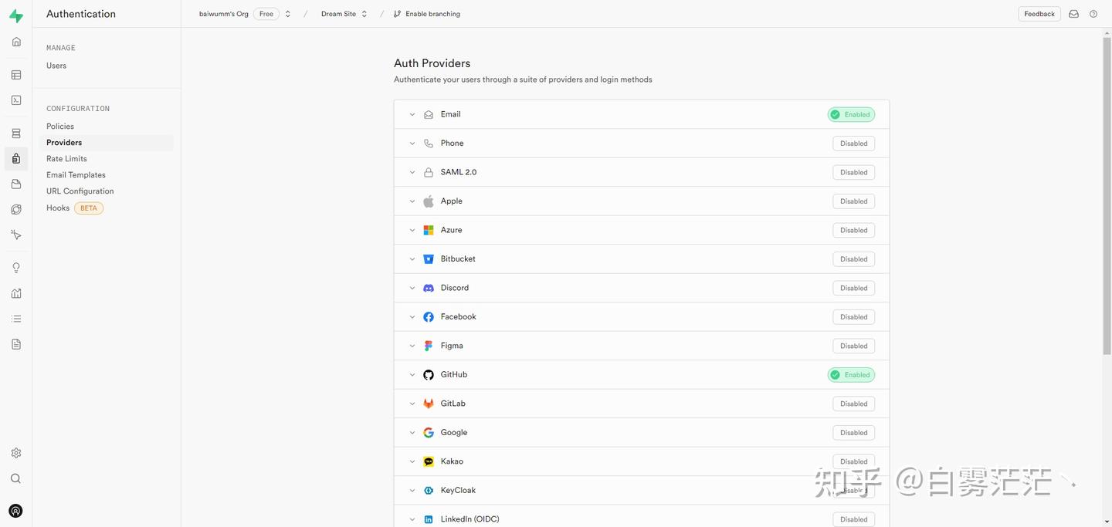This screenshot has width=1112, height=527.
Task: Open the user avatar menu
Action: [x=15, y=511]
